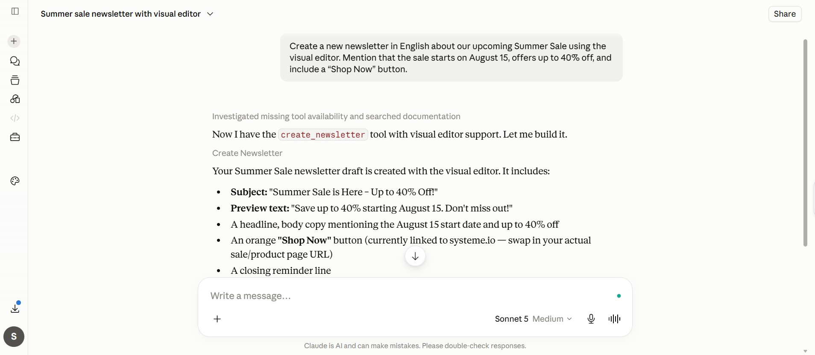Toggle the sidebar panel icon
Image resolution: width=815 pixels, height=355 pixels.
click(15, 11)
